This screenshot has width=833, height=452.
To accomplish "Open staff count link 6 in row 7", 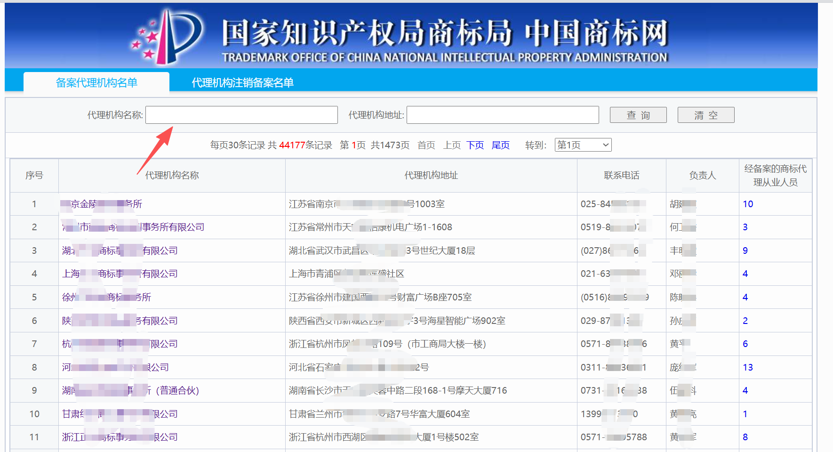I will 745,344.
